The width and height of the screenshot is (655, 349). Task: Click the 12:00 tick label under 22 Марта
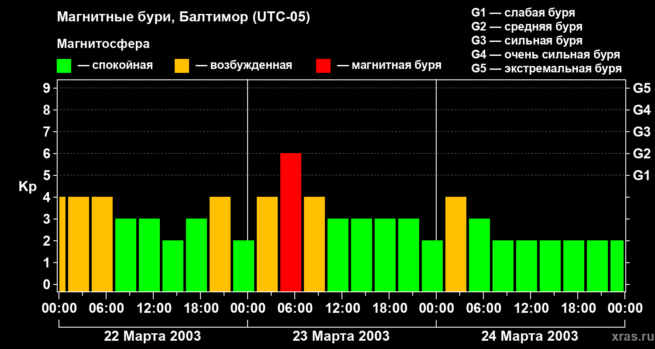pyautogui.click(x=153, y=308)
